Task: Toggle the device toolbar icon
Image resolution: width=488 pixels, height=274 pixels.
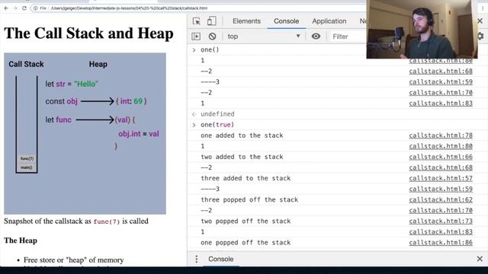Action: click(x=212, y=21)
